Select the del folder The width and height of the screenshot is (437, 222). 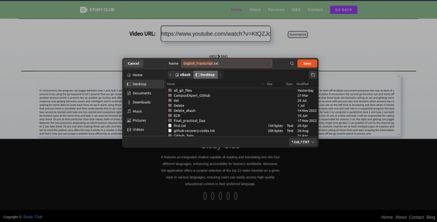[x=242, y=100]
